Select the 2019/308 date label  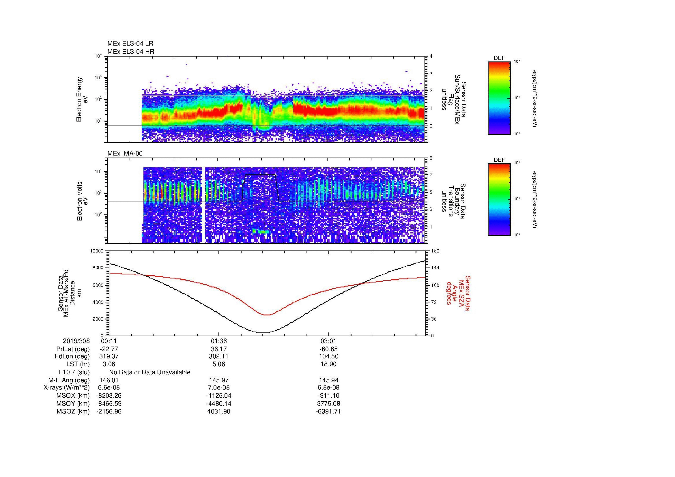(76, 341)
